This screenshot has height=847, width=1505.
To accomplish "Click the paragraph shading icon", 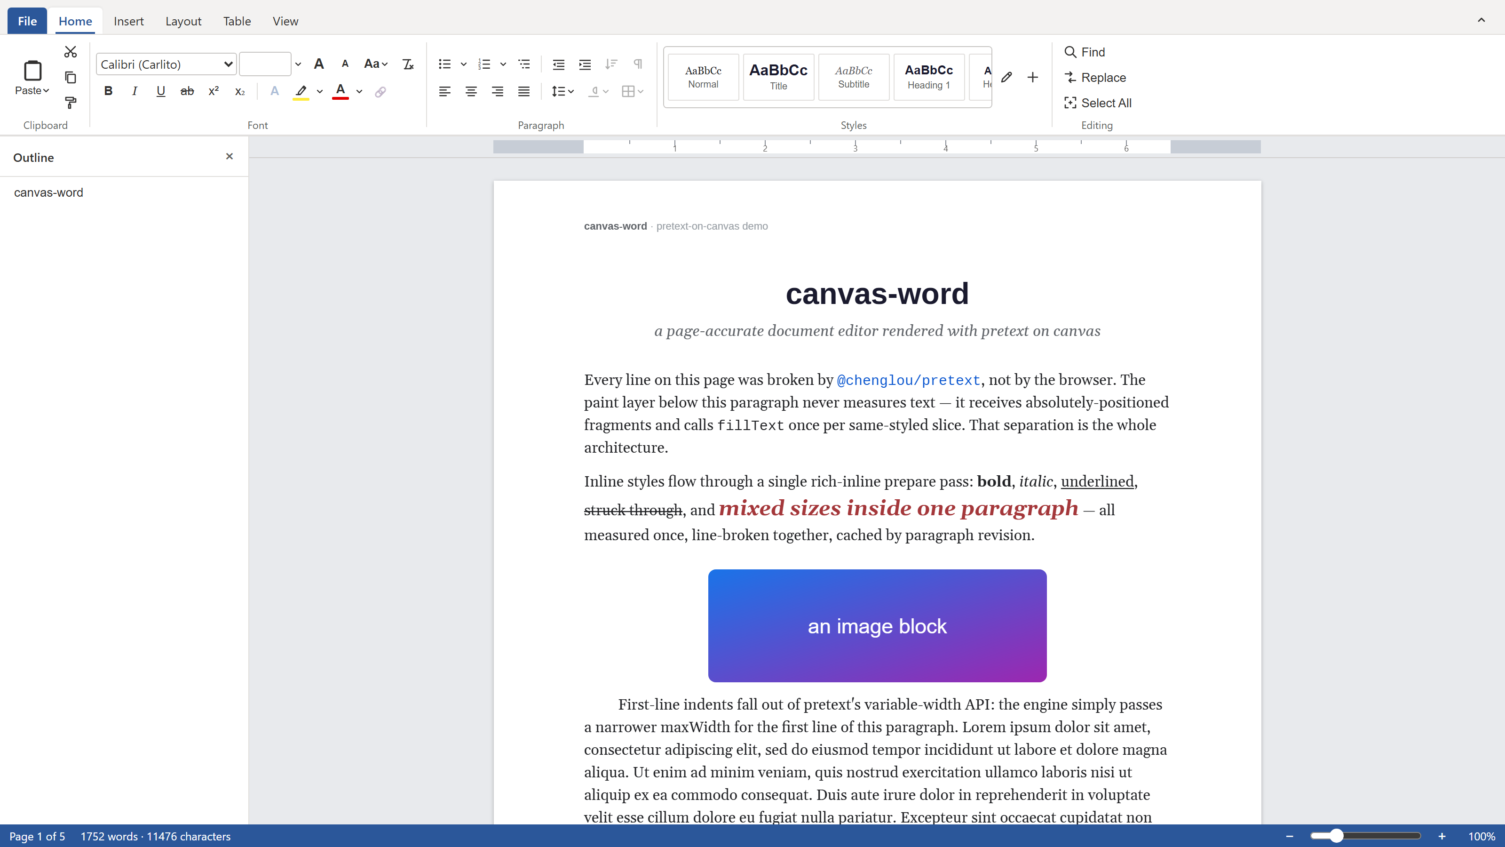I will pos(594,91).
